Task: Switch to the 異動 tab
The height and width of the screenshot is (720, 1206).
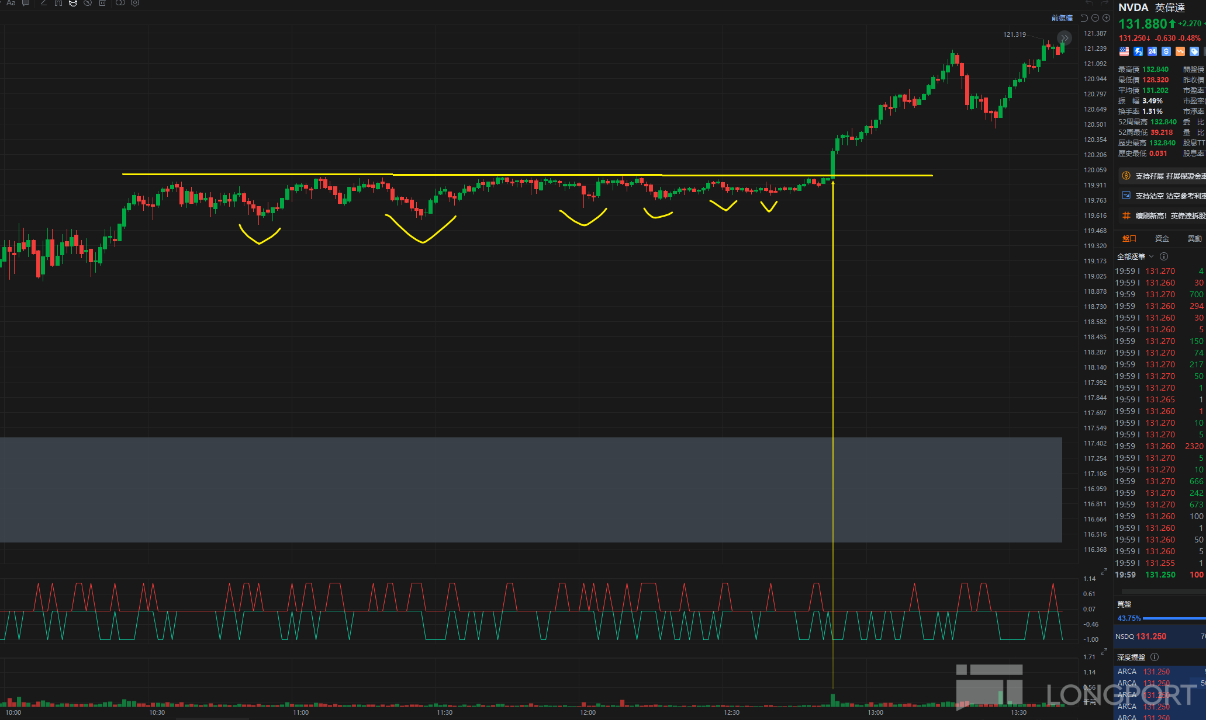Action: (1195, 238)
